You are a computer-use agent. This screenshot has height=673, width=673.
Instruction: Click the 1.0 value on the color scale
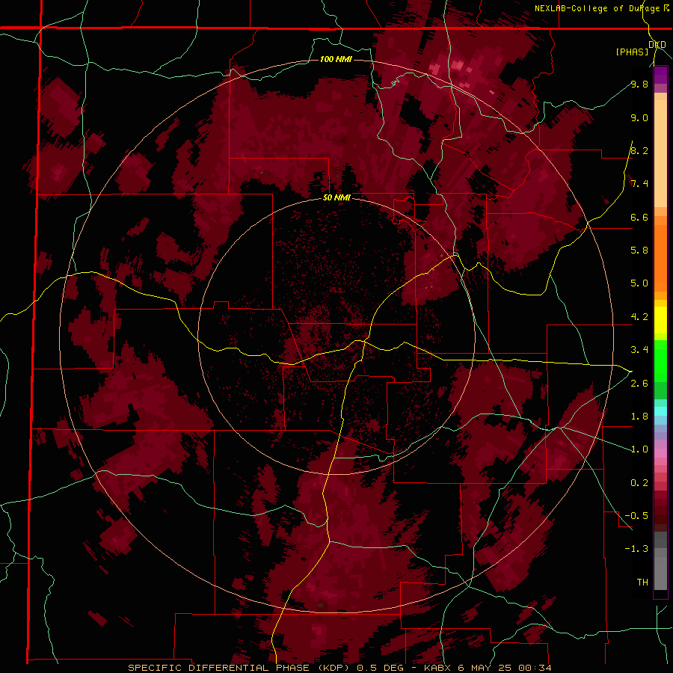[639, 449]
